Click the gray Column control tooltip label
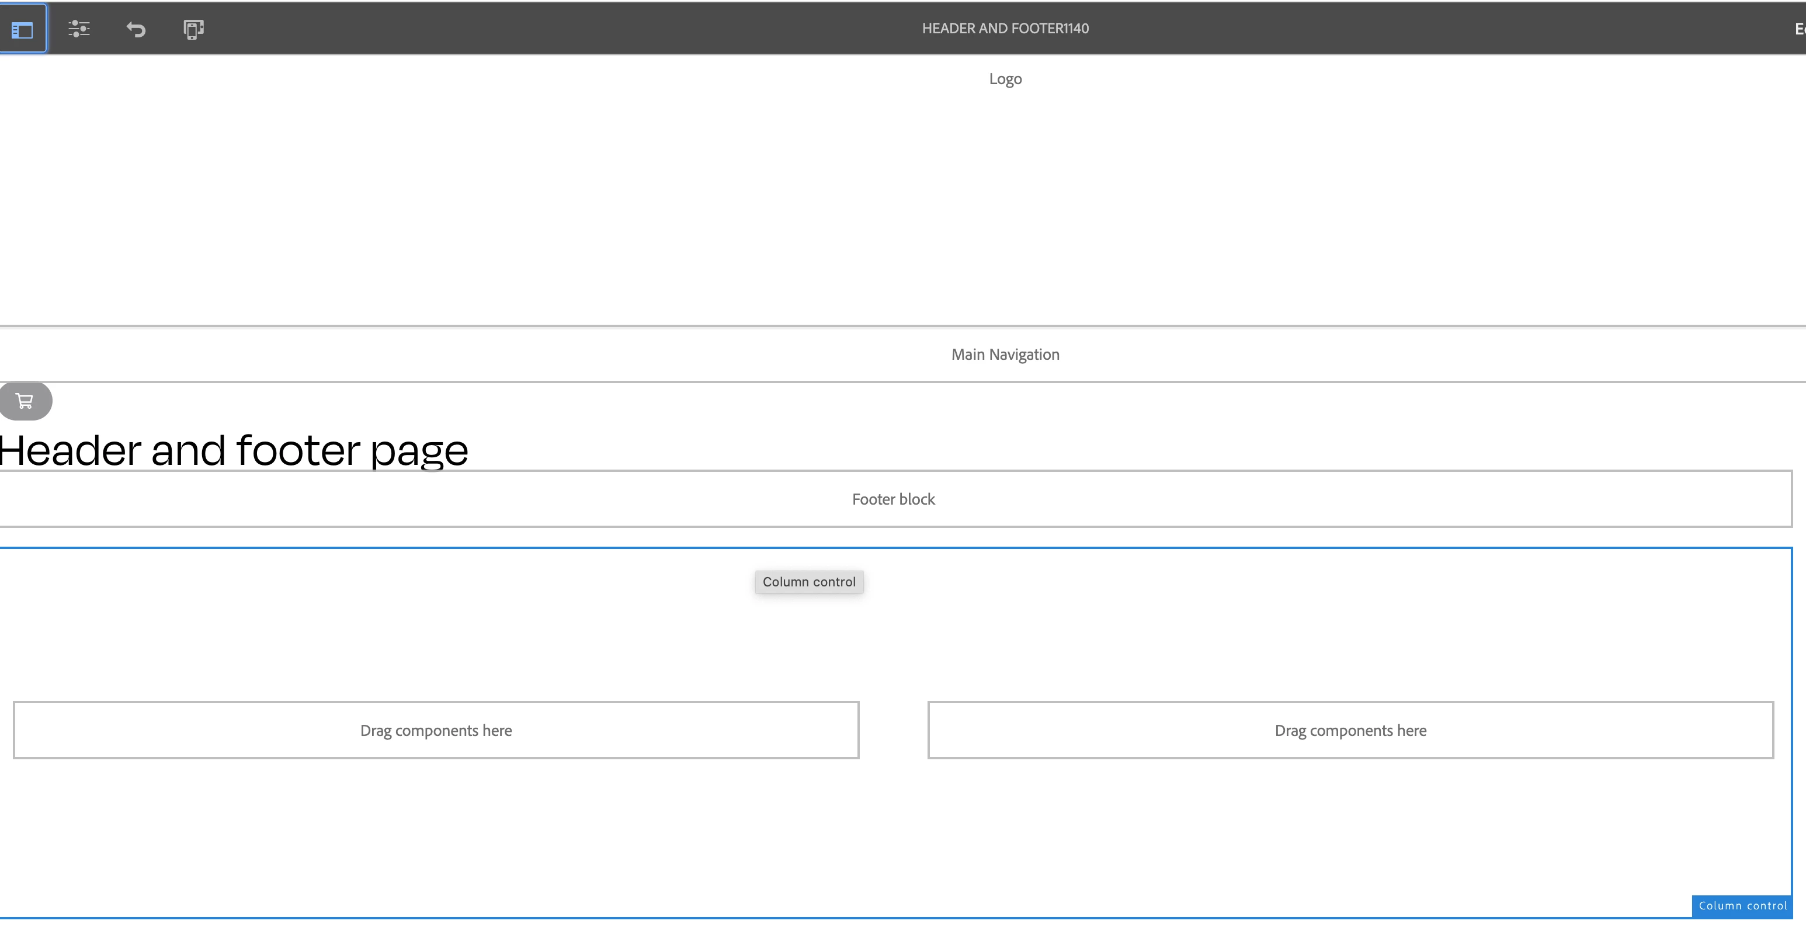 point(808,582)
